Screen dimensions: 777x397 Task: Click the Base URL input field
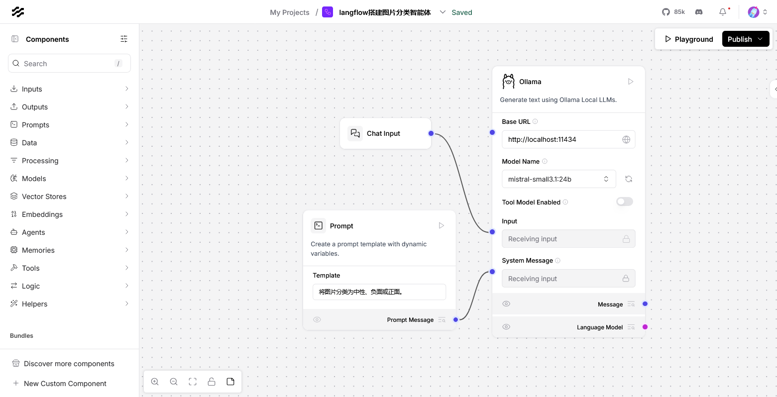point(568,139)
